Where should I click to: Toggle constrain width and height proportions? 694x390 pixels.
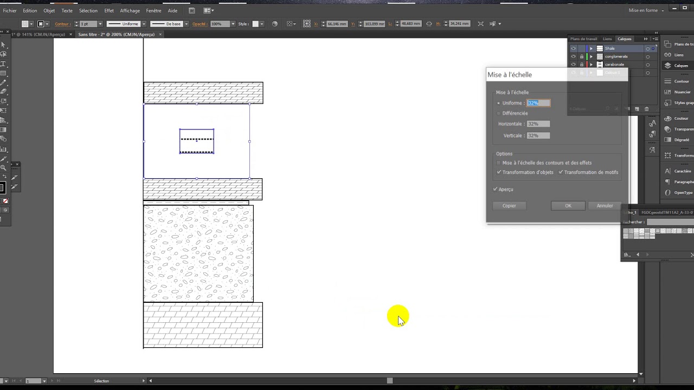(429, 24)
